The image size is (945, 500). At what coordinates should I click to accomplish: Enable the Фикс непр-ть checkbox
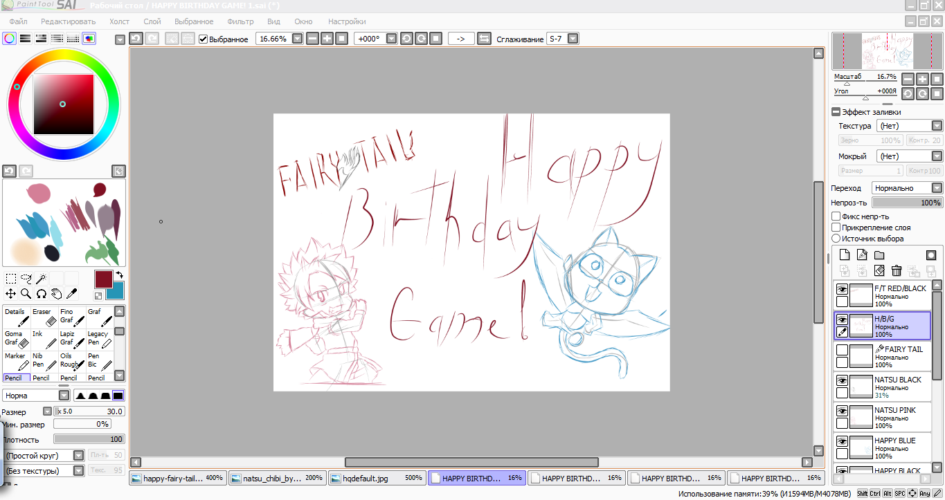(x=836, y=216)
